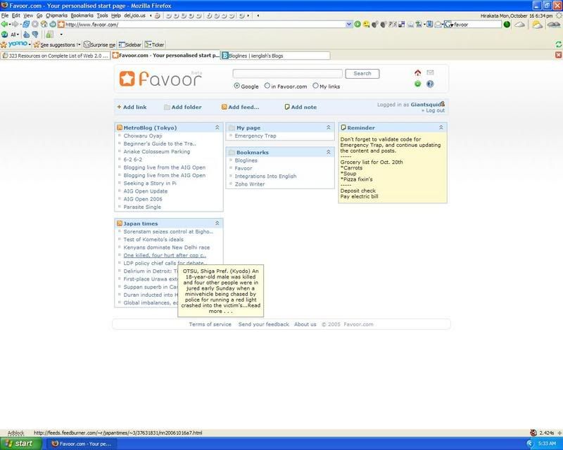Click the blue help question icon on Favoor
The image size is (563, 450).
[430, 84]
